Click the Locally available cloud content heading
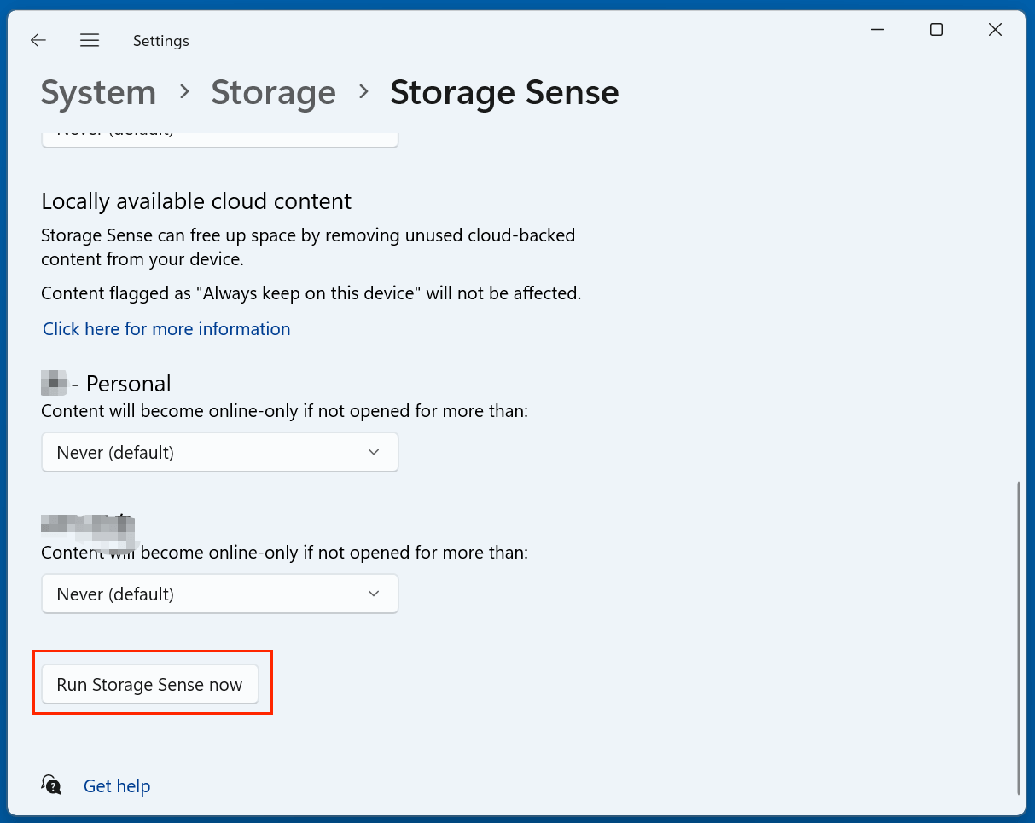Viewport: 1035px width, 823px height. (x=196, y=201)
